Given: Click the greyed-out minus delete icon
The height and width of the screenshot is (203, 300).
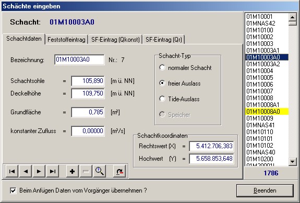Looking at the screenshot, I should pyautogui.click(x=86, y=171).
